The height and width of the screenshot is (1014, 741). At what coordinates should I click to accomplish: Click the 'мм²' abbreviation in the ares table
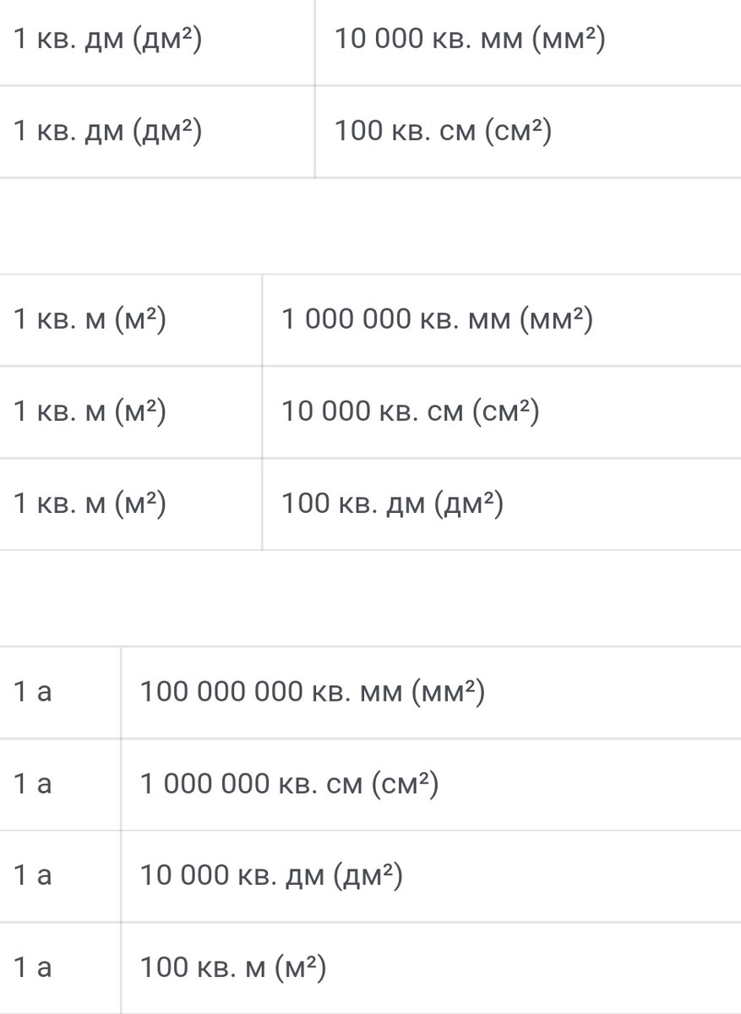pyautogui.click(x=448, y=693)
